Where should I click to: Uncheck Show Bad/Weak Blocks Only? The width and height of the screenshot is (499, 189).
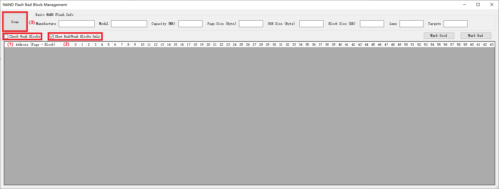point(52,36)
